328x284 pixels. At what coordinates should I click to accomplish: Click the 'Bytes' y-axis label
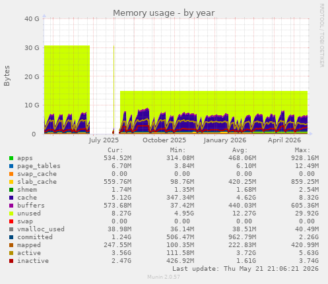[7, 76]
